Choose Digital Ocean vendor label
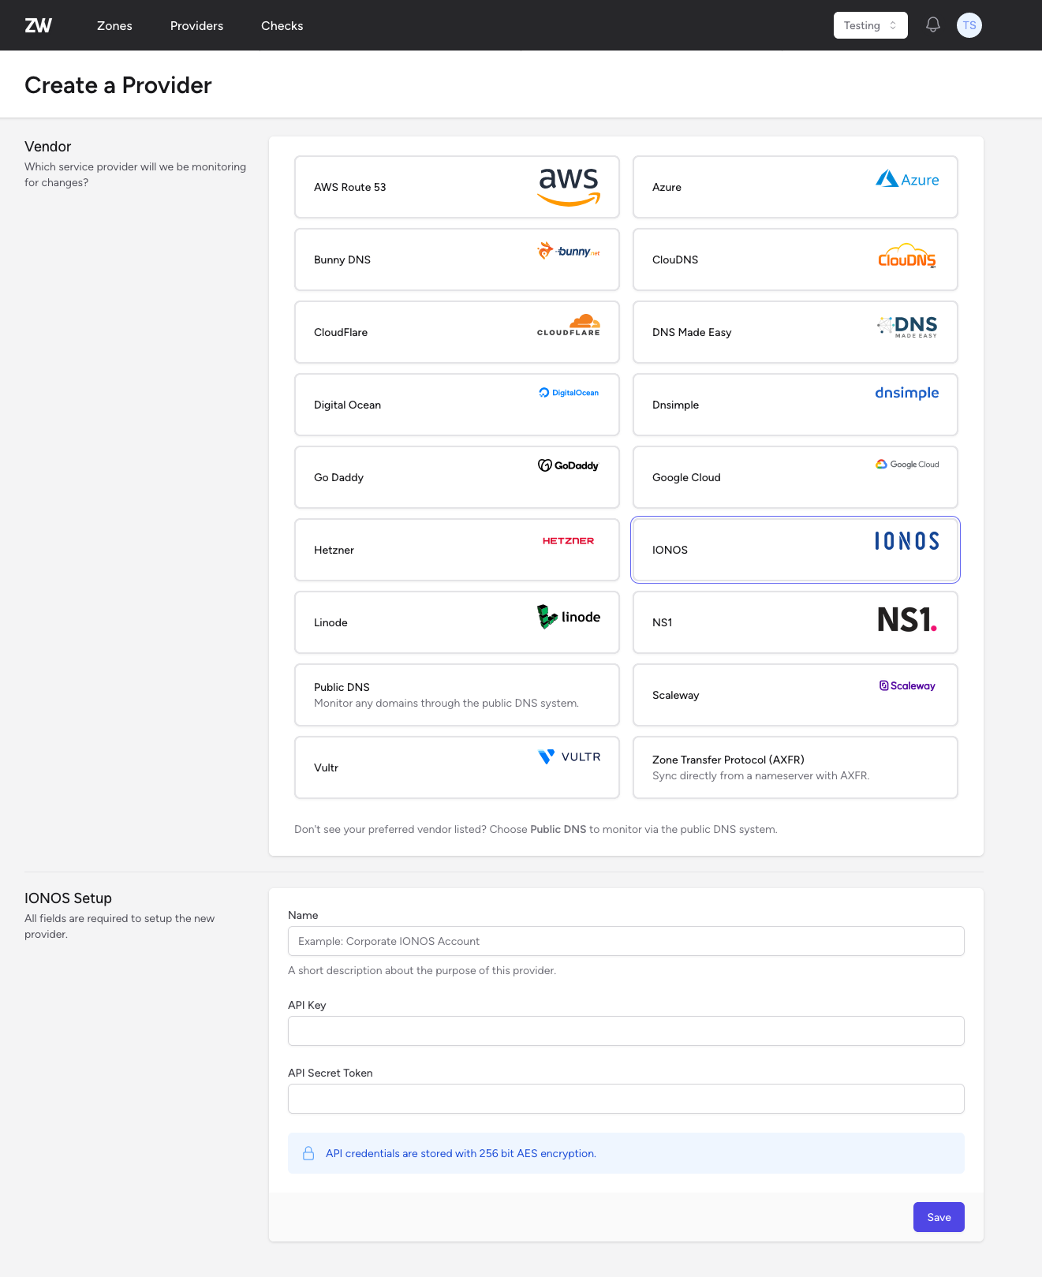This screenshot has height=1277, width=1042. point(347,405)
